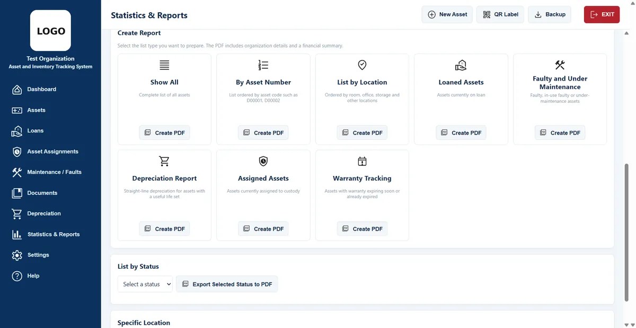Click the QR Label button
Viewport: 636px width, 328px height.
point(500,14)
